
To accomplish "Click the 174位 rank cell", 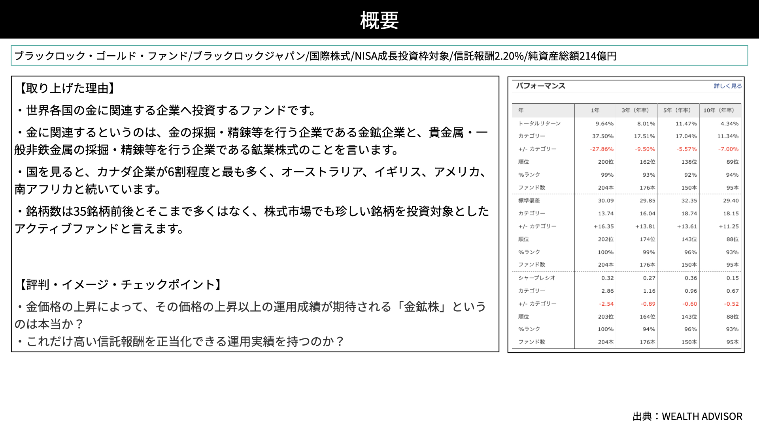I will 648,239.
